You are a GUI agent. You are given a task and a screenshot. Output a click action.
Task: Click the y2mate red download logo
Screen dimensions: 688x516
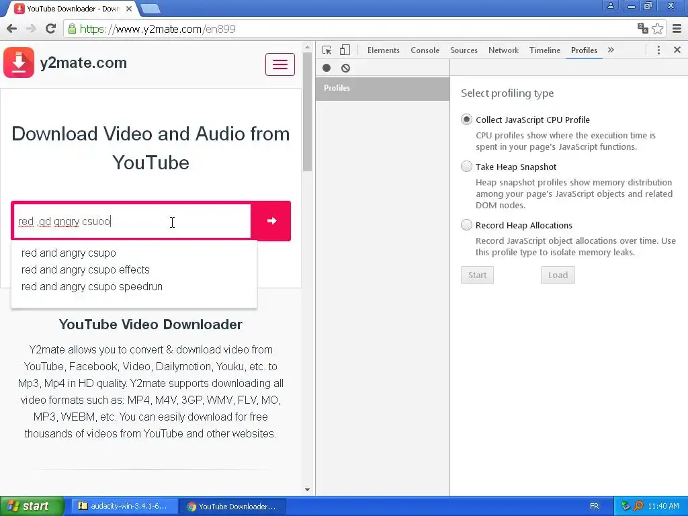tap(19, 62)
